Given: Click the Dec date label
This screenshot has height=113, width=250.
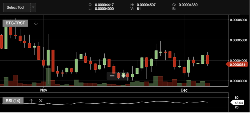Looking at the screenshot, I should [184, 90].
